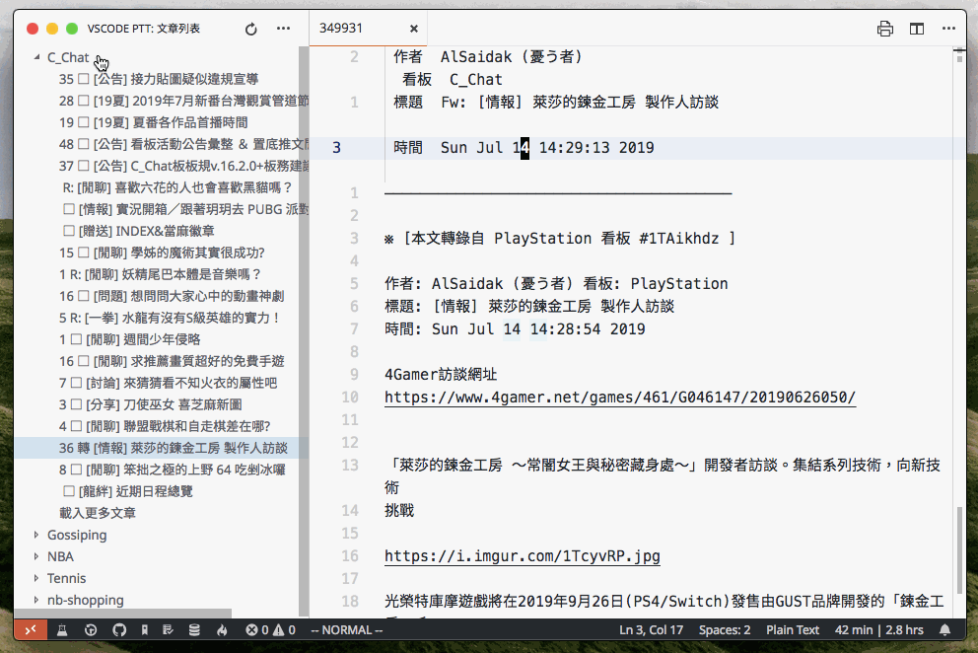
Task: Click the -- NORMAL -- vim mode indicator
Action: pos(347,630)
